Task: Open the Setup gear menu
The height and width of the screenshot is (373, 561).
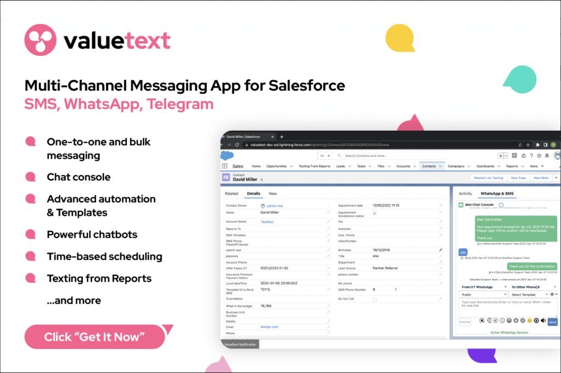Action: coord(539,156)
